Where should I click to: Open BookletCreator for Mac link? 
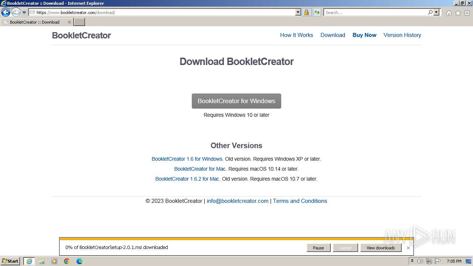tap(200, 169)
